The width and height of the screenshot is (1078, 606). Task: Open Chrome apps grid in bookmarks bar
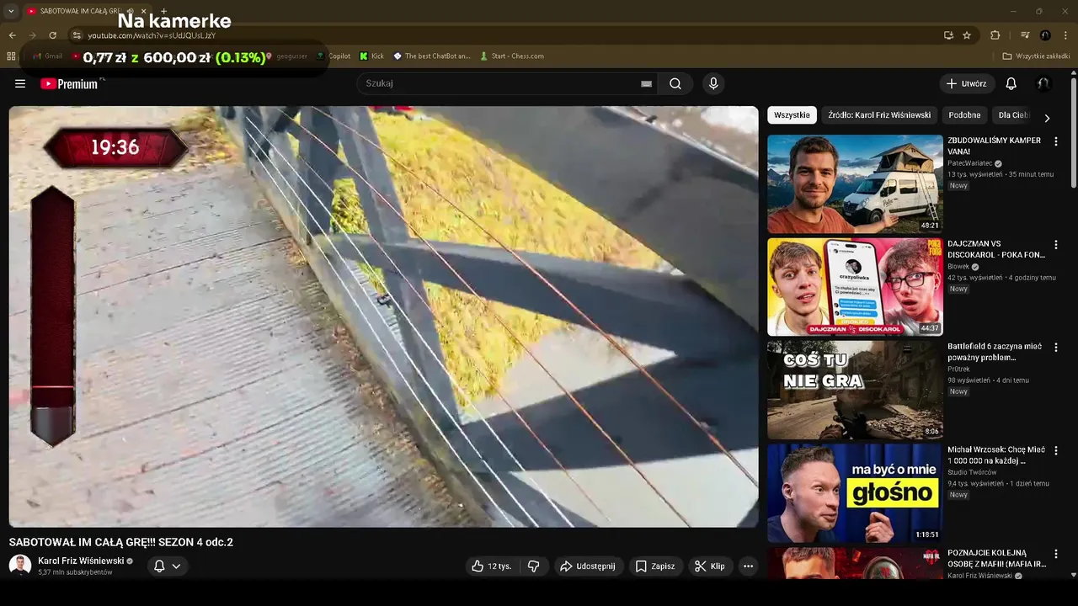(x=11, y=56)
